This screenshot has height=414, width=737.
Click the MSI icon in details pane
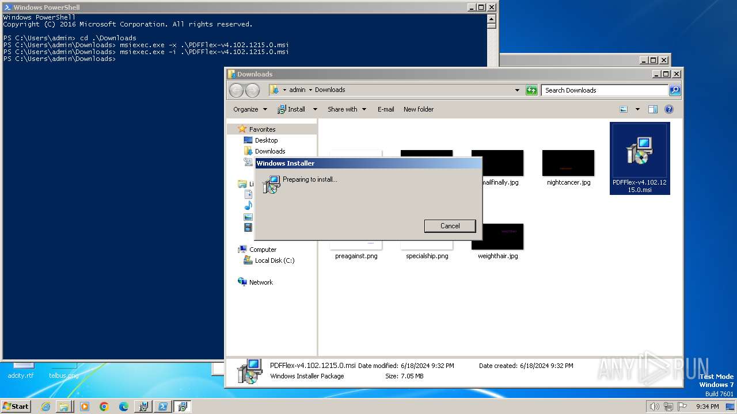pos(250,371)
